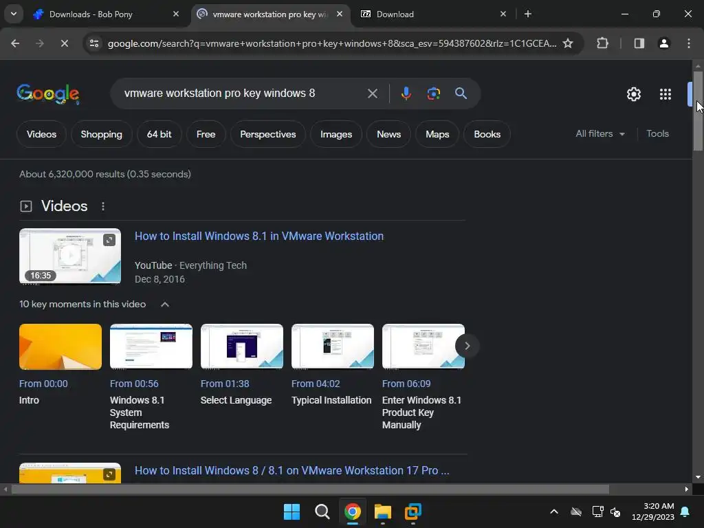Switch to Perspectives results
This screenshot has height=528, width=704.
[268, 134]
